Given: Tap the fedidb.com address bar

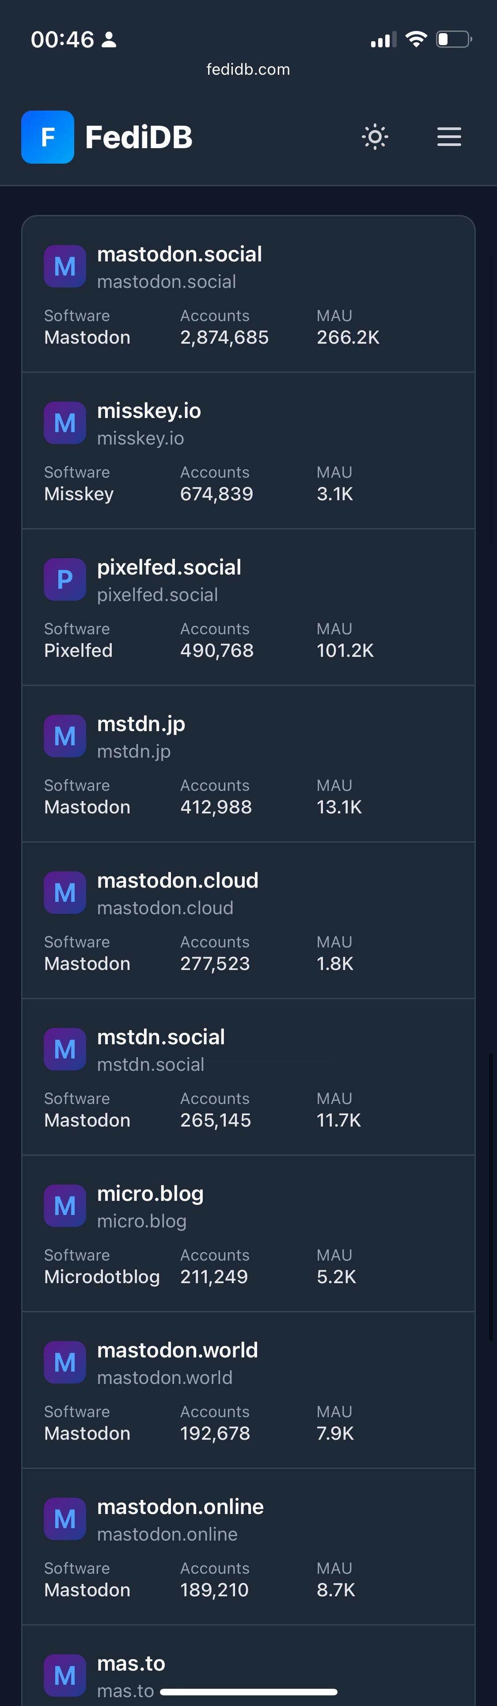Looking at the screenshot, I should (x=248, y=69).
